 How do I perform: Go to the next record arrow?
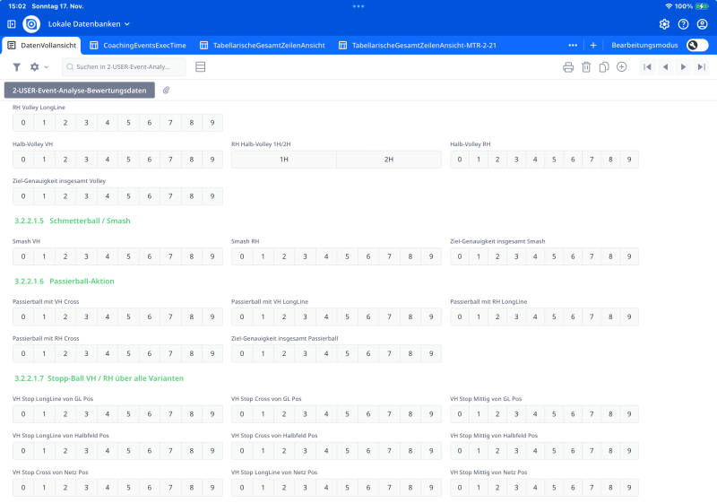click(x=683, y=67)
